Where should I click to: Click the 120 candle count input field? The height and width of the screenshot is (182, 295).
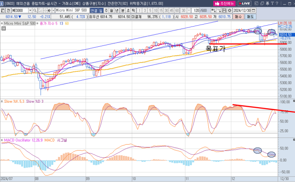[196, 10]
